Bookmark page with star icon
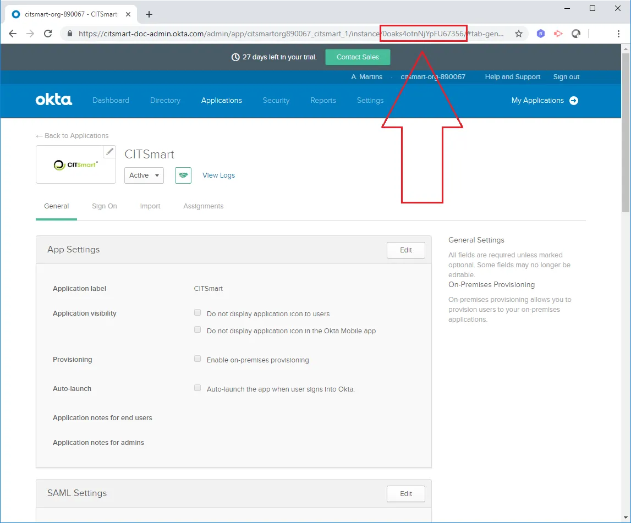Image resolution: width=631 pixels, height=523 pixels. coord(518,34)
